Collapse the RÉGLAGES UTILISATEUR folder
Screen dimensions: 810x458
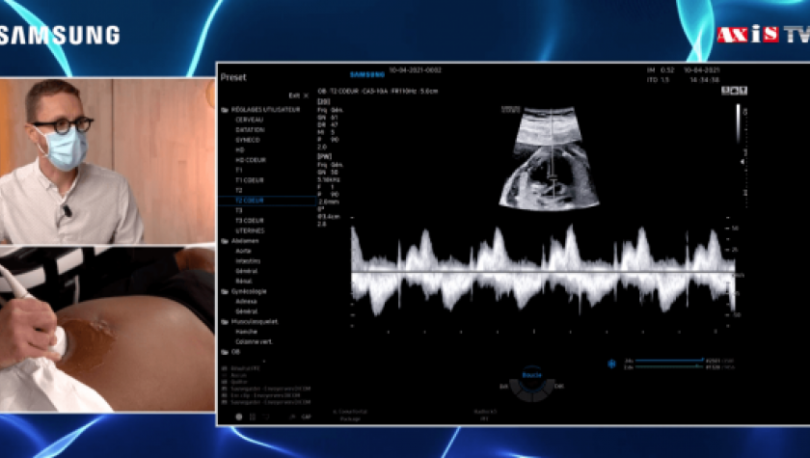pos(265,110)
